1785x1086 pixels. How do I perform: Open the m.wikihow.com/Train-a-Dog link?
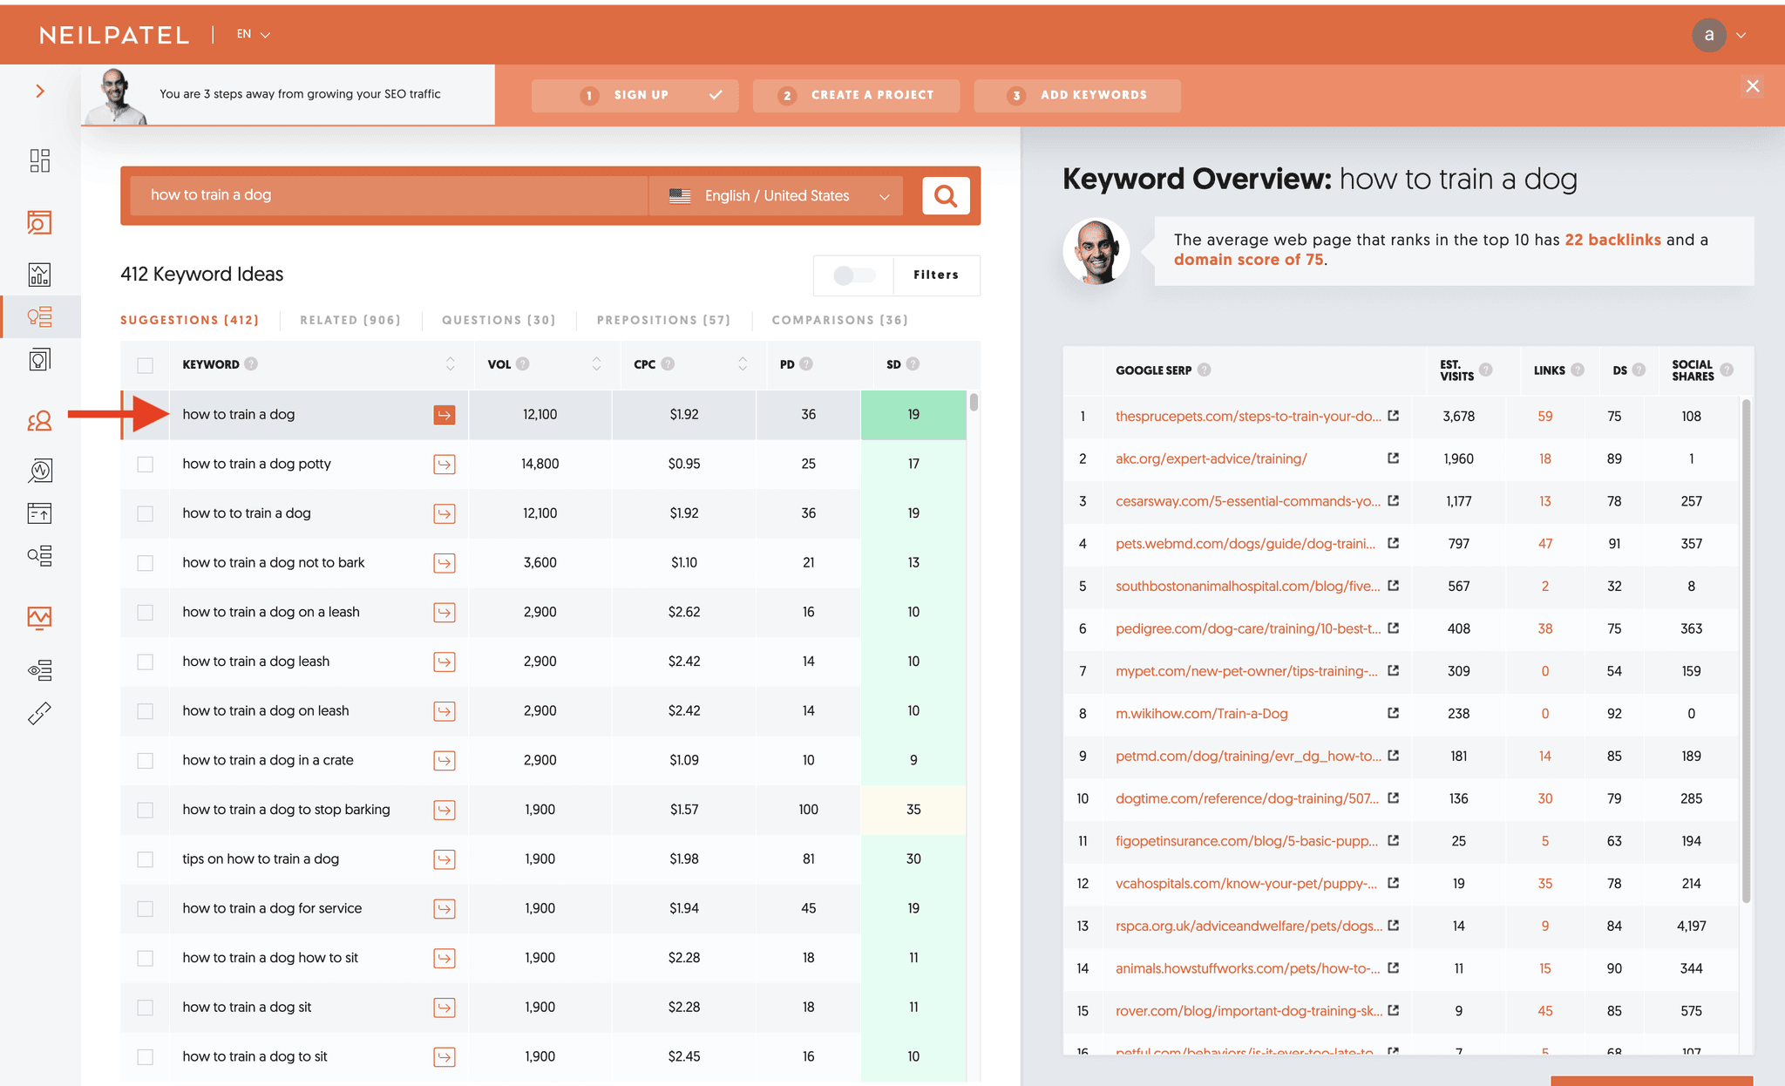[1201, 713]
